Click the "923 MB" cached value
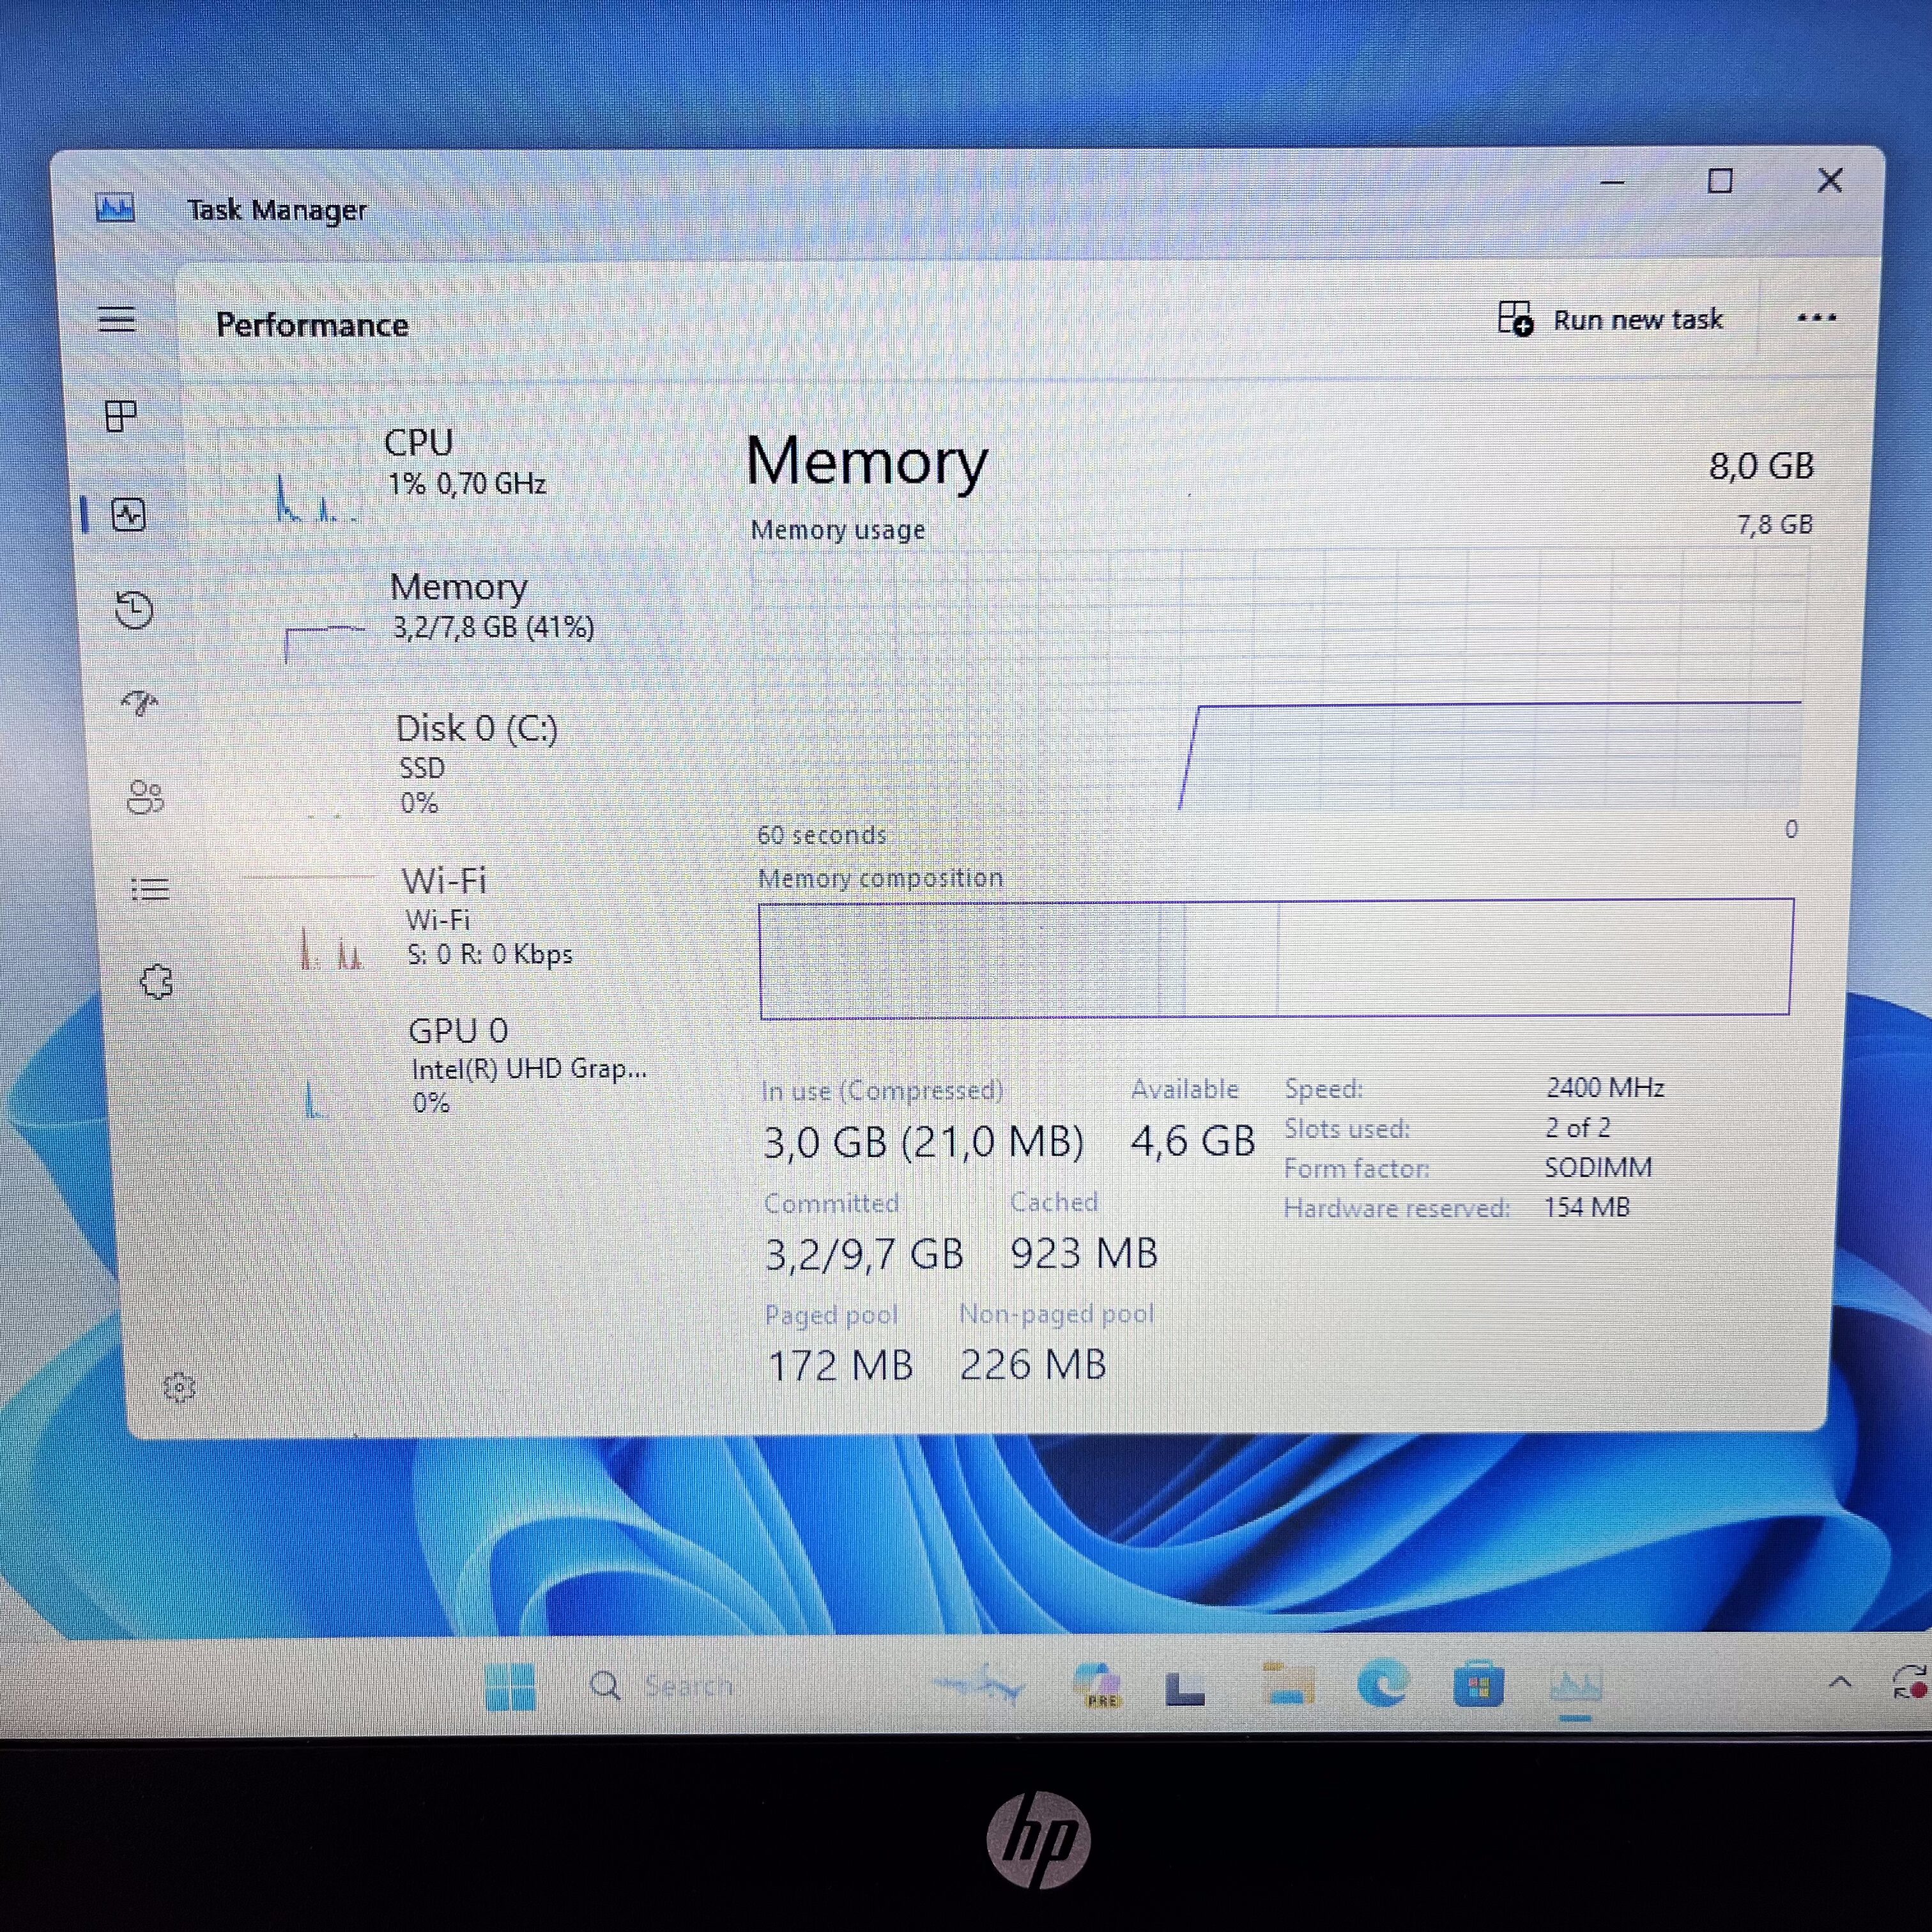1932x1932 pixels. [x=1084, y=1253]
